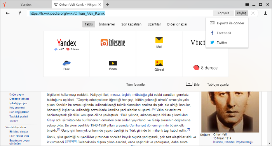Open a new tab with the plus icon
The width and height of the screenshot is (272, 146).
107,5
